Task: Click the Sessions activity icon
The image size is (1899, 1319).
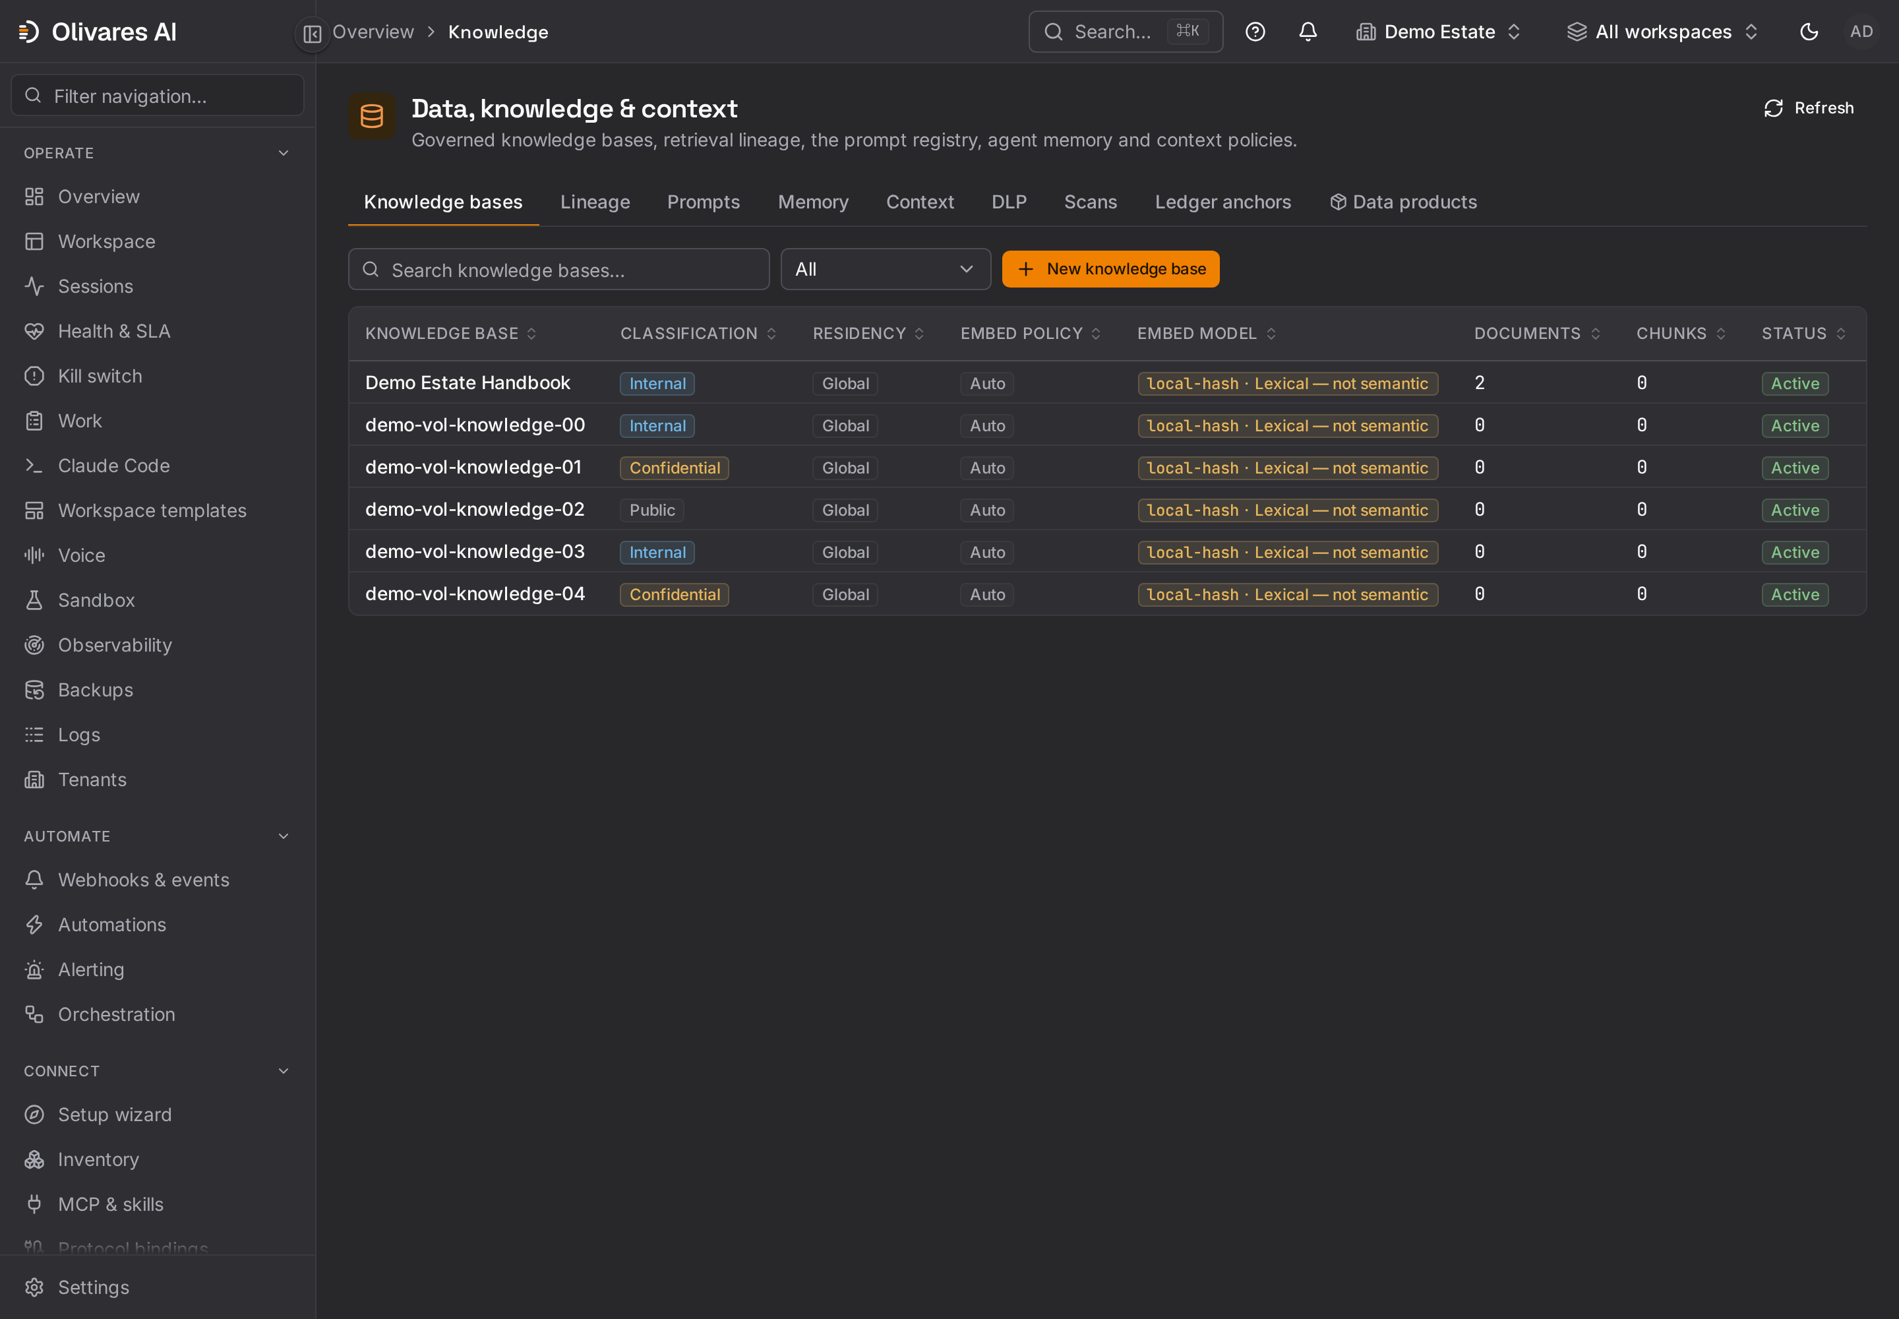Action: click(34, 286)
